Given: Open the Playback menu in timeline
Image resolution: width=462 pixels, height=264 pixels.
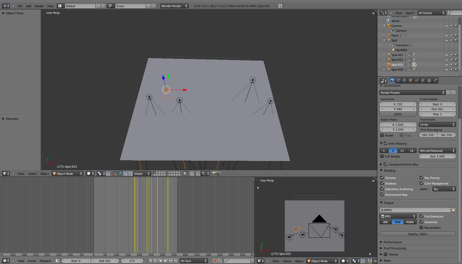Looking at the screenshot, I should click(x=45, y=261).
